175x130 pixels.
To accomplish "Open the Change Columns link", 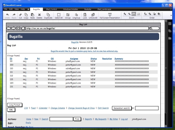I will (x=58, y=108).
